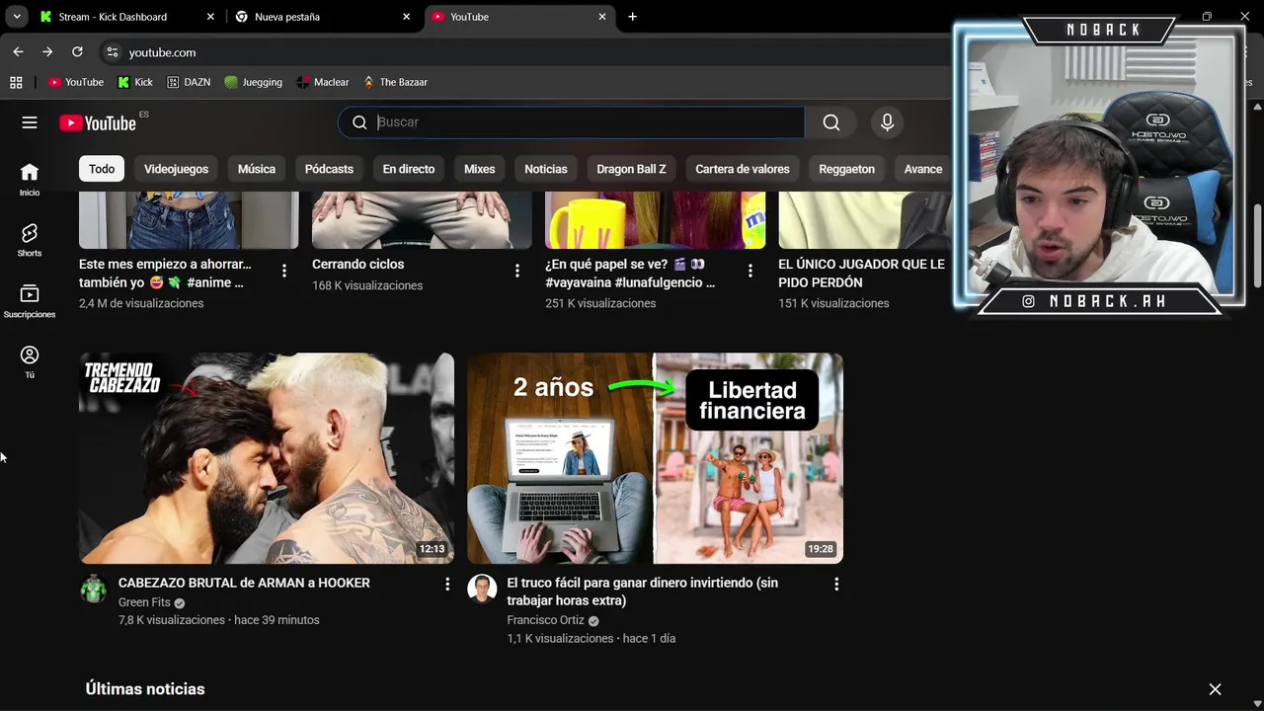Open the yellow mug short thumbnail

tap(655, 220)
